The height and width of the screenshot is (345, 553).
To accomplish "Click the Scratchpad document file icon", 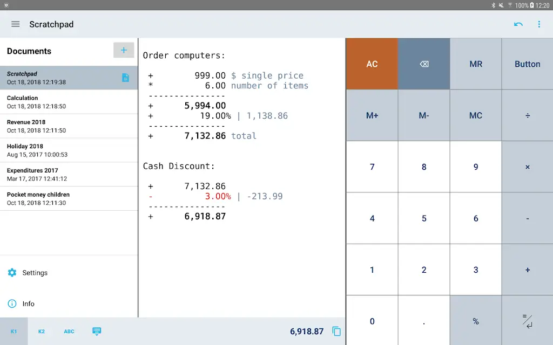I will coord(125,78).
